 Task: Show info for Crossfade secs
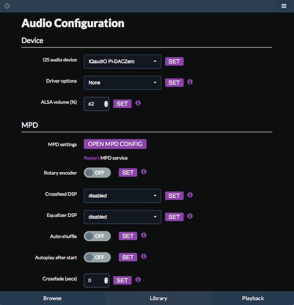pos(138,280)
